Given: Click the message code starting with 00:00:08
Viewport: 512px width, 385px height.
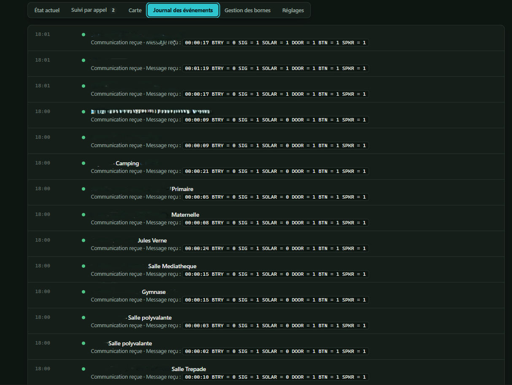Looking at the screenshot, I should coord(275,223).
